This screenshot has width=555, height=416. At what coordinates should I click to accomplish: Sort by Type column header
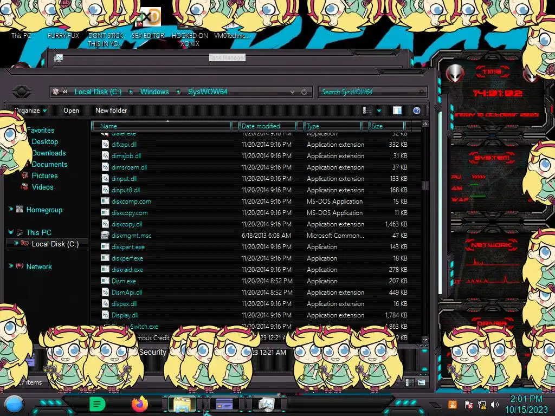coord(333,126)
